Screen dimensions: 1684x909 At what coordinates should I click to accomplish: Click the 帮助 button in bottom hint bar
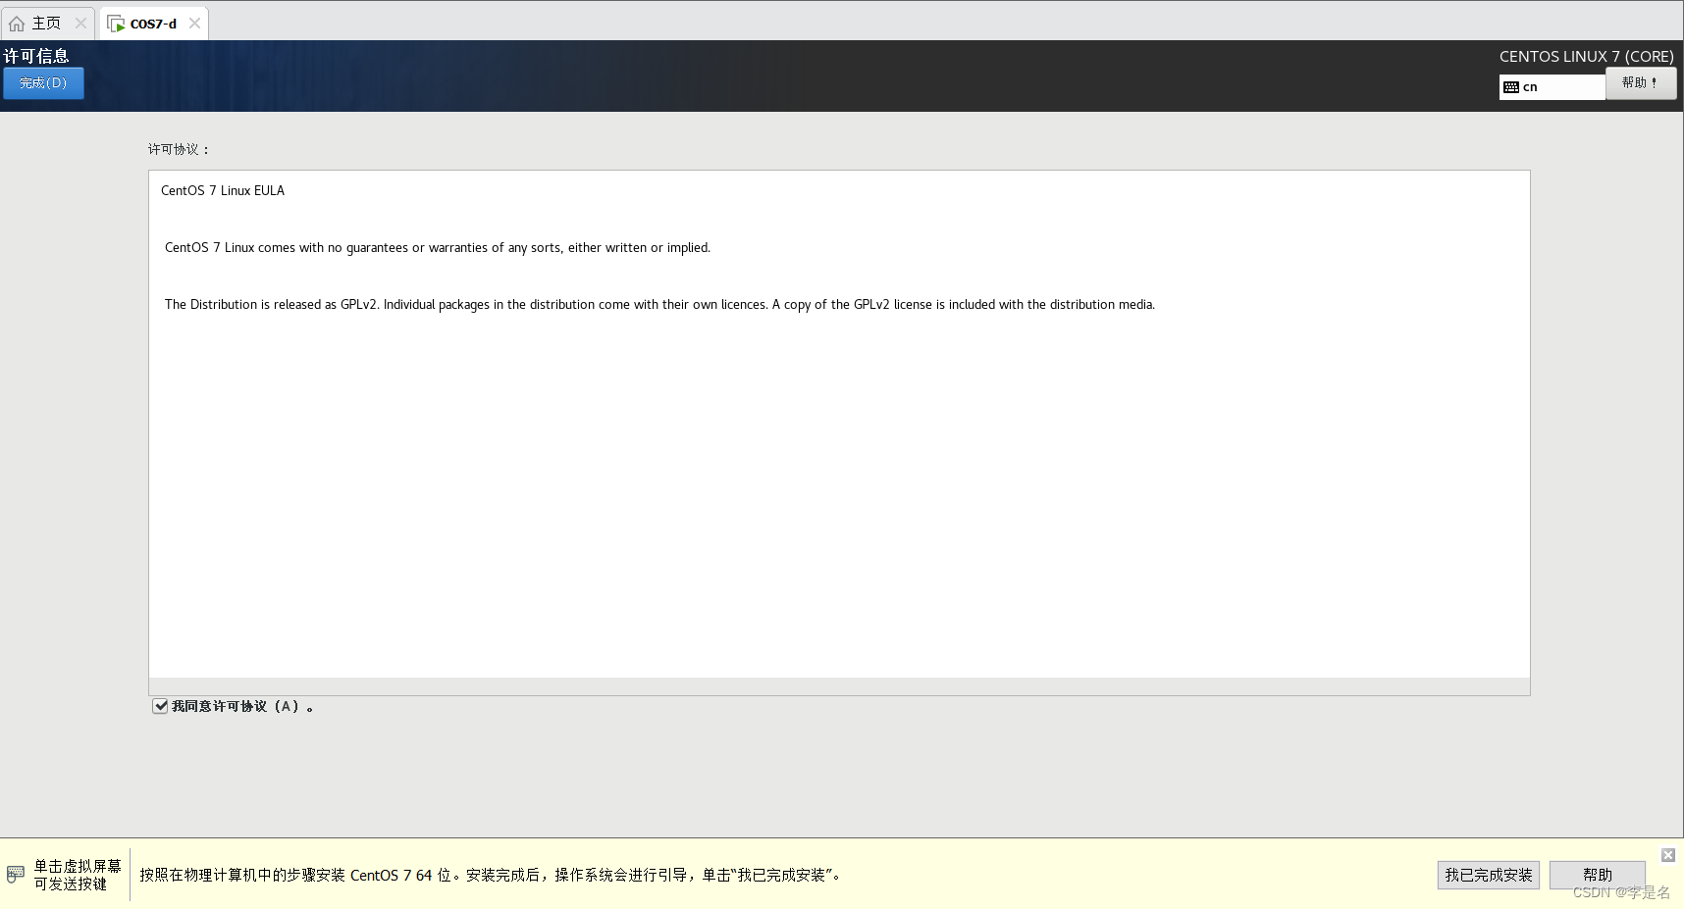tap(1598, 875)
